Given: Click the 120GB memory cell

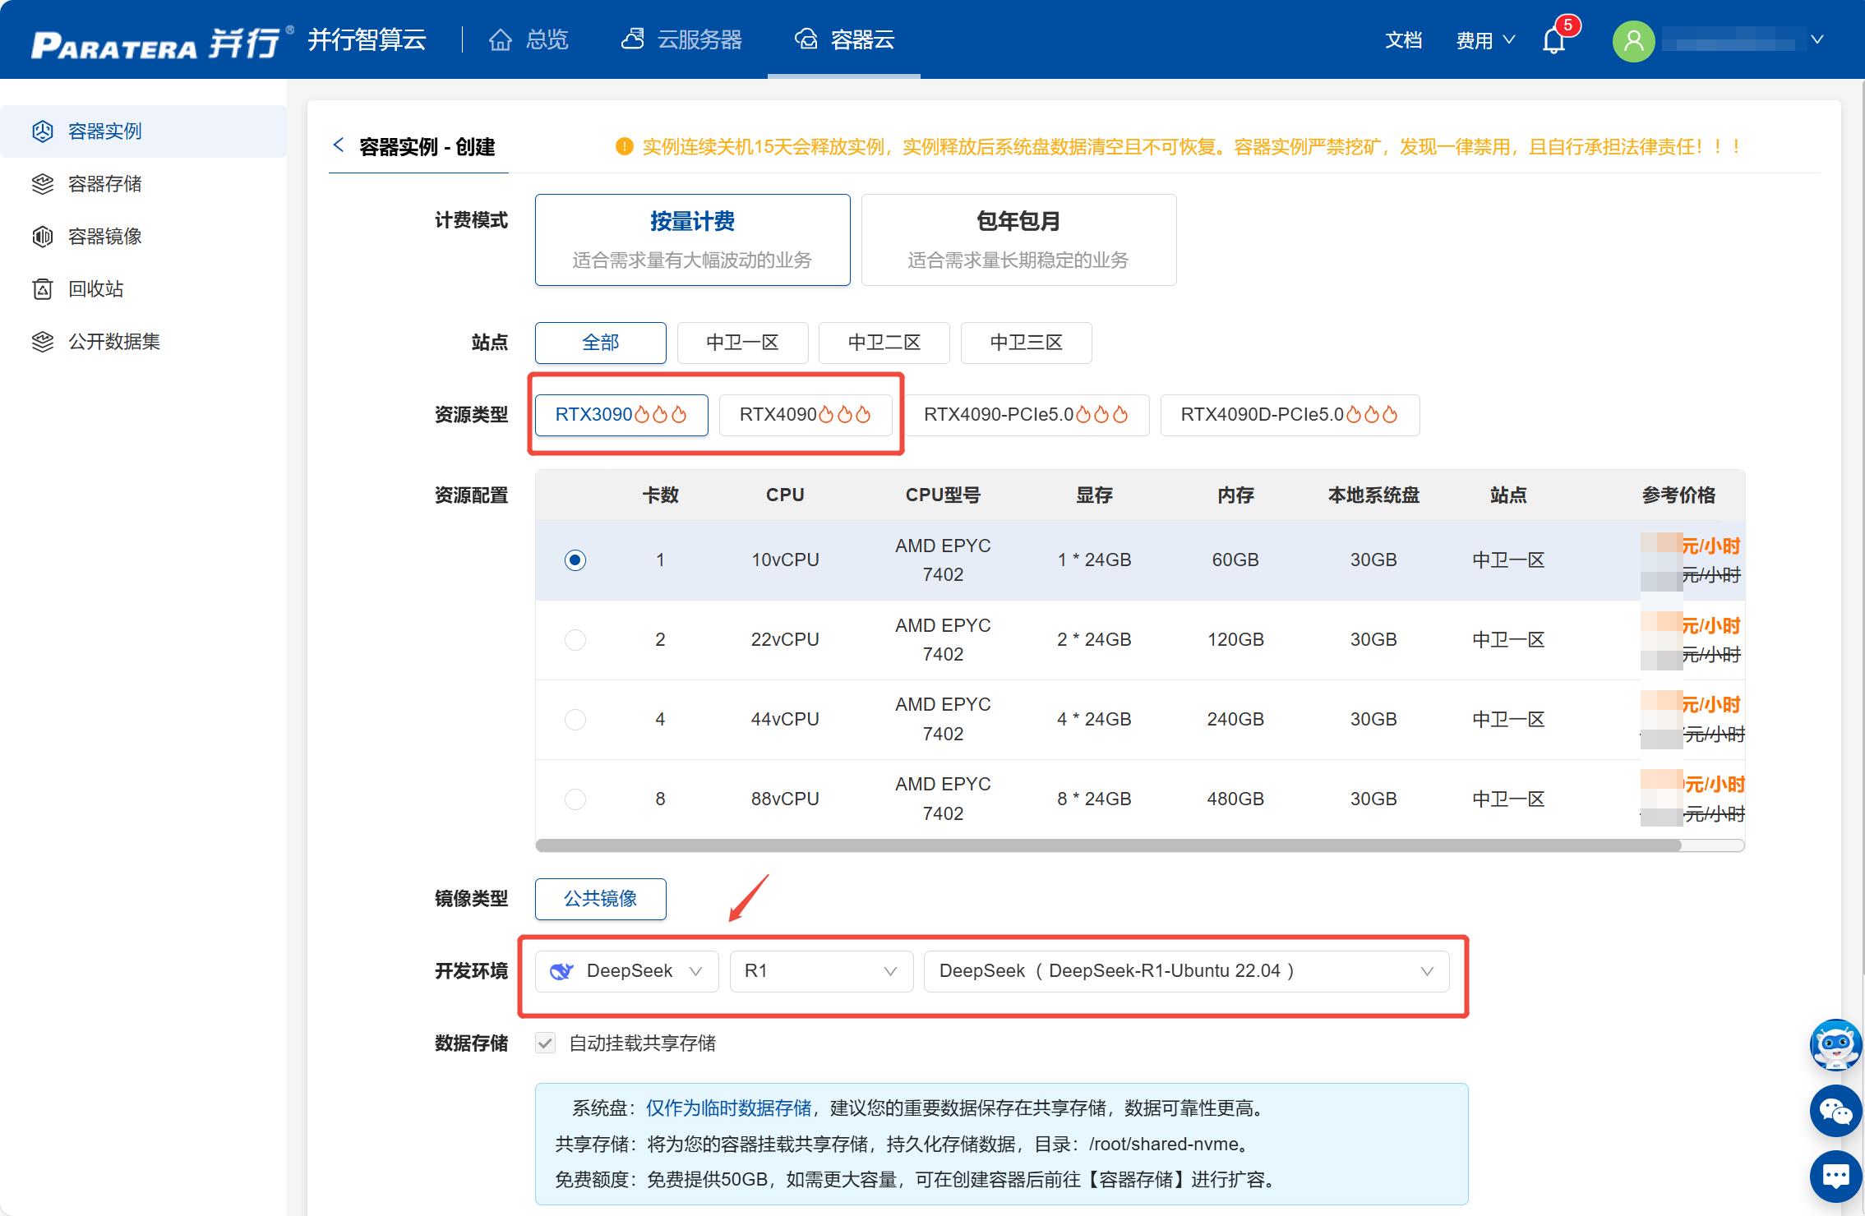Looking at the screenshot, I should coord(1235,640).
